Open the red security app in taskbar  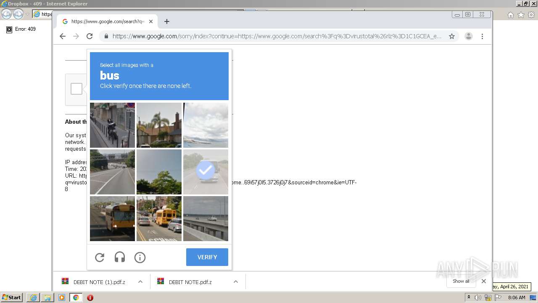coord(90,298)
